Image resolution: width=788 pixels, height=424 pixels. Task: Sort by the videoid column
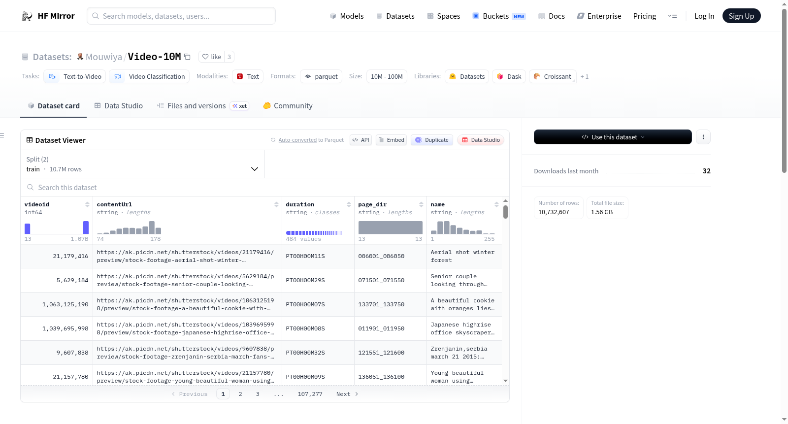click(87, 204)
